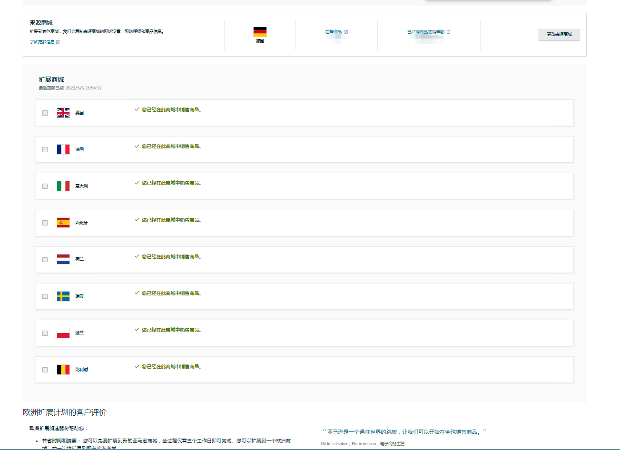Tick the 法国 marketplace checkbox
The width and height of the screenshot is (620, 450).
tap(45, 149)
